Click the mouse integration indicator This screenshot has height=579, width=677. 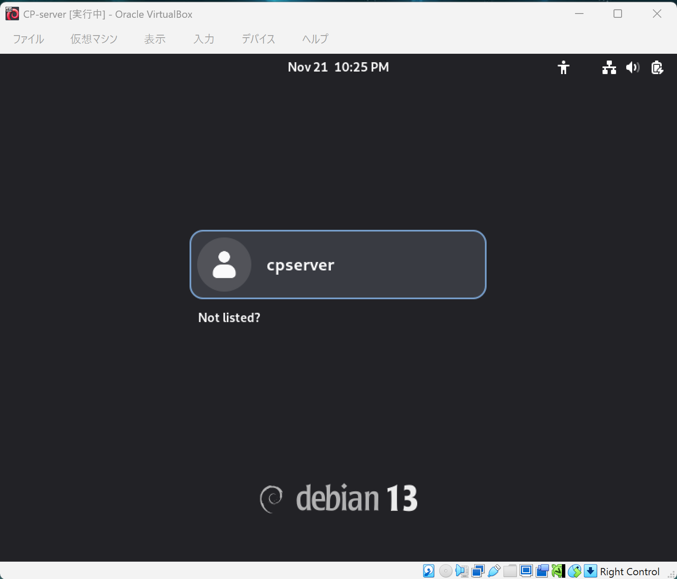pyautogui.click(x=574, y=571)
